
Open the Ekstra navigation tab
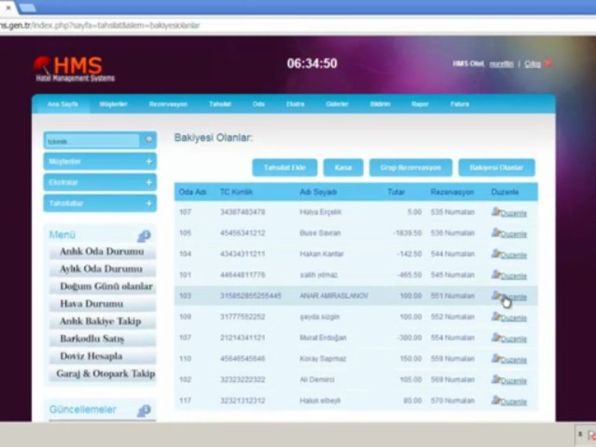pyautogui.click(x=296, y=104)
